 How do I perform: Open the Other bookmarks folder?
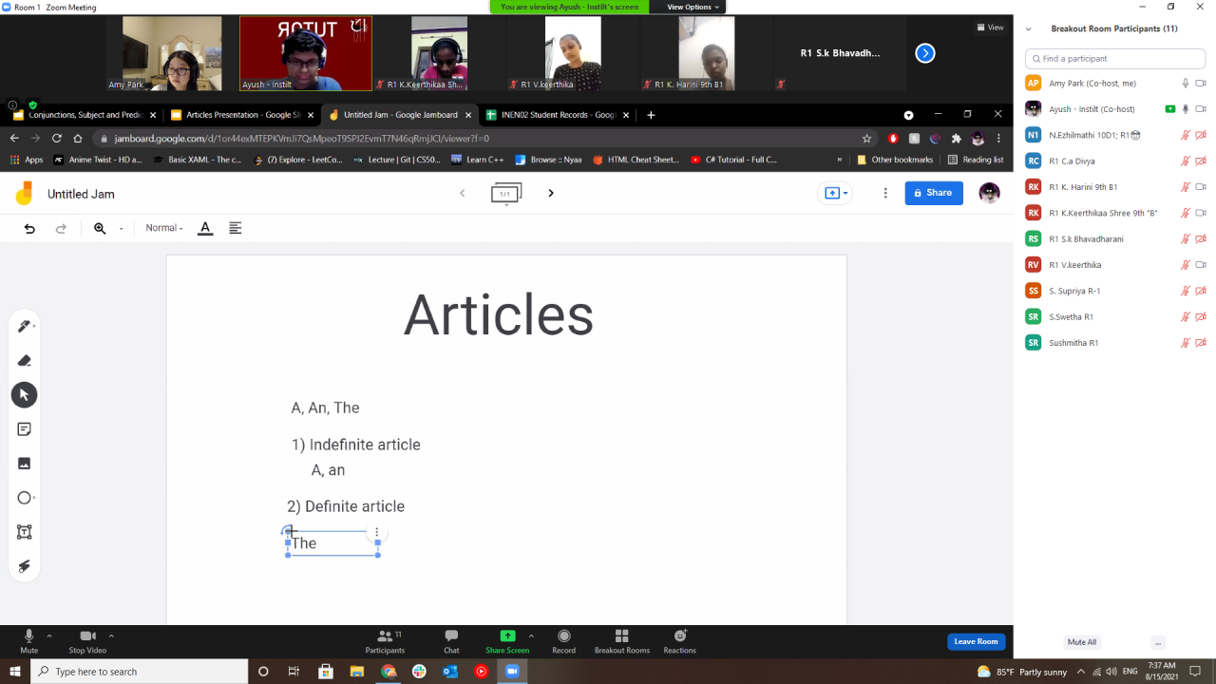pos(895,160)
